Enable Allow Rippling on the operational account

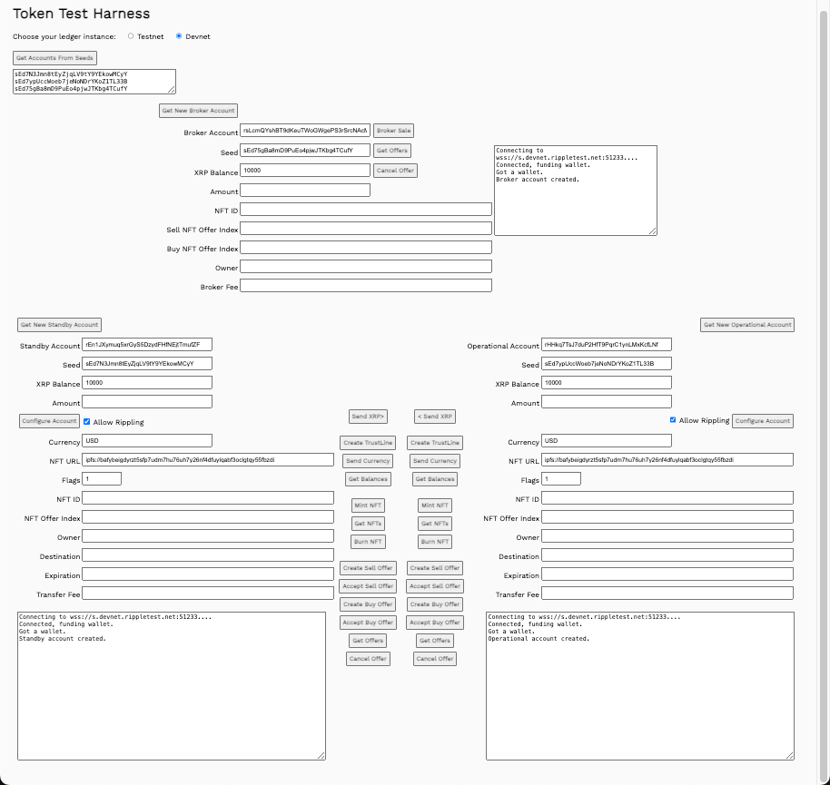click(672, 421)
